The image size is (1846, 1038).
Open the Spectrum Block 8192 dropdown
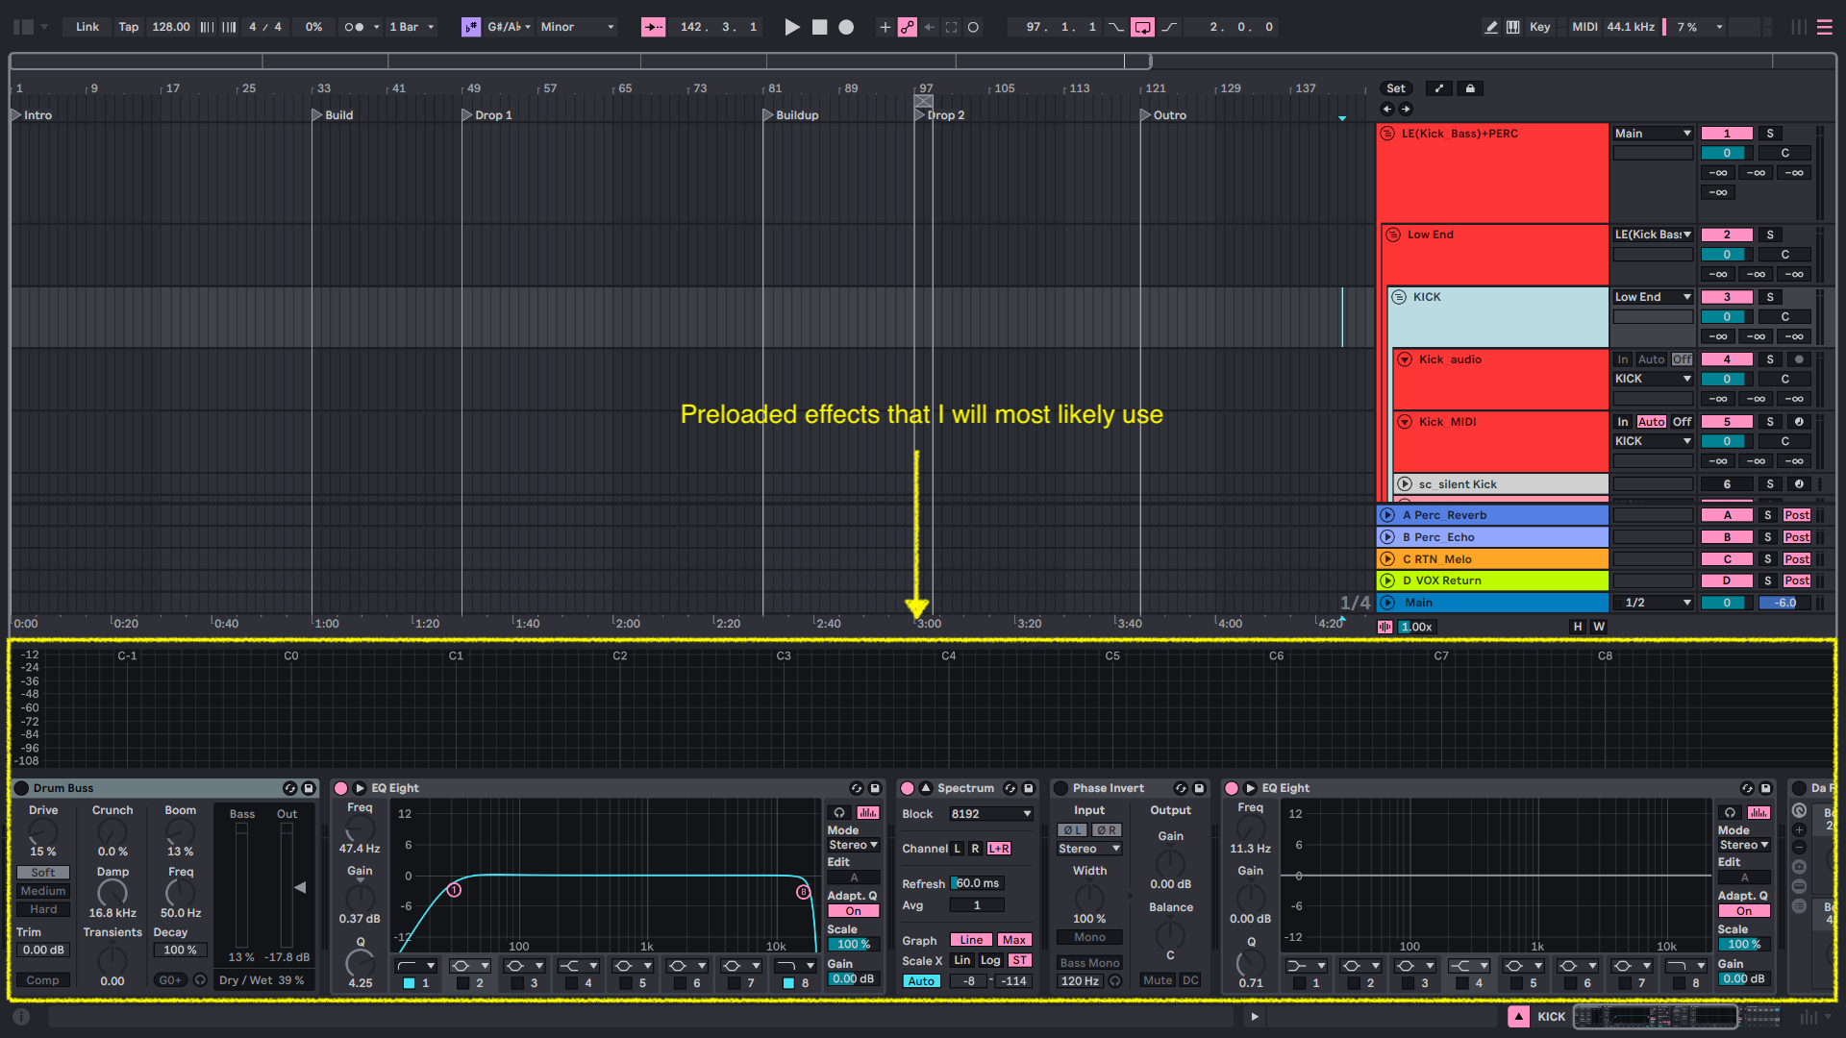click(x=990, y=814)
